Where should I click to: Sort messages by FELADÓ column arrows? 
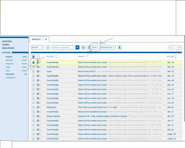[x=56, y=57]
